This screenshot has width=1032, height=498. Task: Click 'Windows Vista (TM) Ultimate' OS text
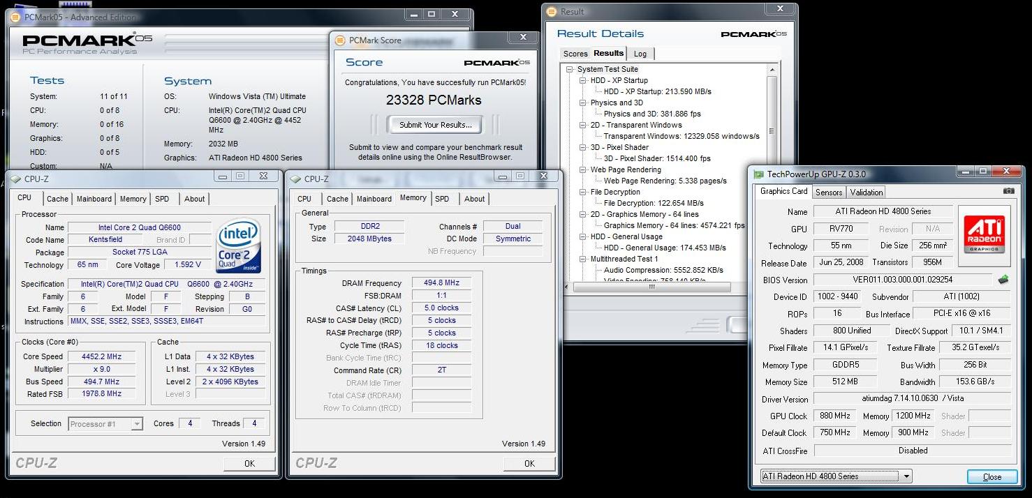point(257,97)
